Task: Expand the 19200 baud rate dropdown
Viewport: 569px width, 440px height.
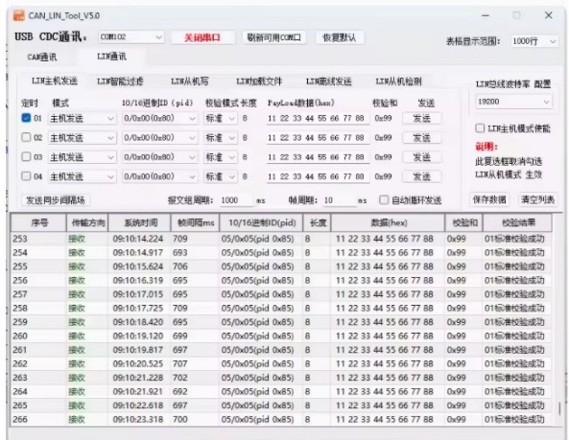Action: (513, 102)
